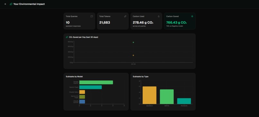Viewport: 259px width, 117px height.
Task: Click the leaf icon beside CO₂ Saved per Day
Action: [67, 37]
